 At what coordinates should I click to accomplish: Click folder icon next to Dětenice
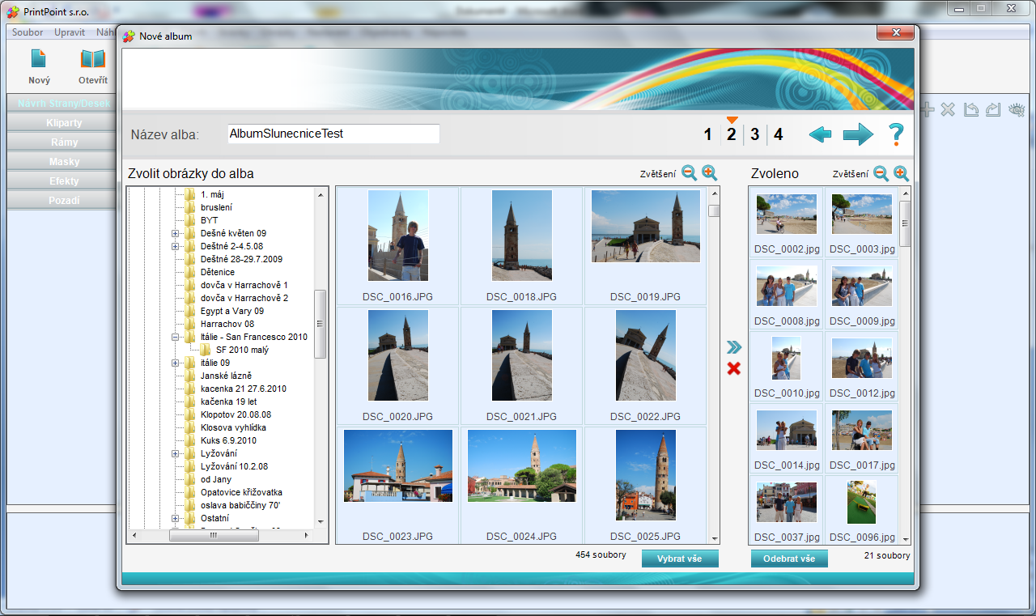[190, 272]
